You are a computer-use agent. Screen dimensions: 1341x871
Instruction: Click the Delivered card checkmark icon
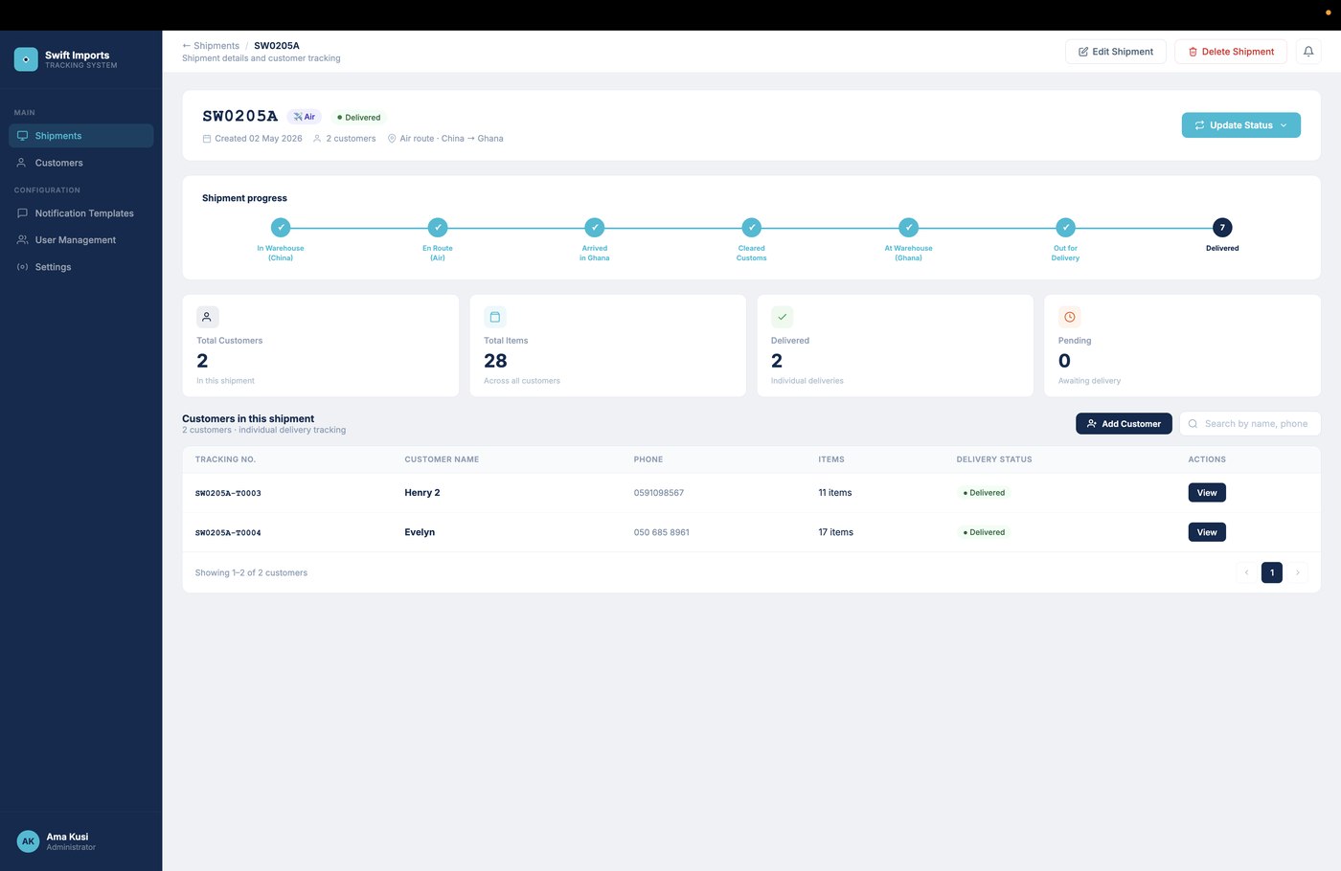782,317
